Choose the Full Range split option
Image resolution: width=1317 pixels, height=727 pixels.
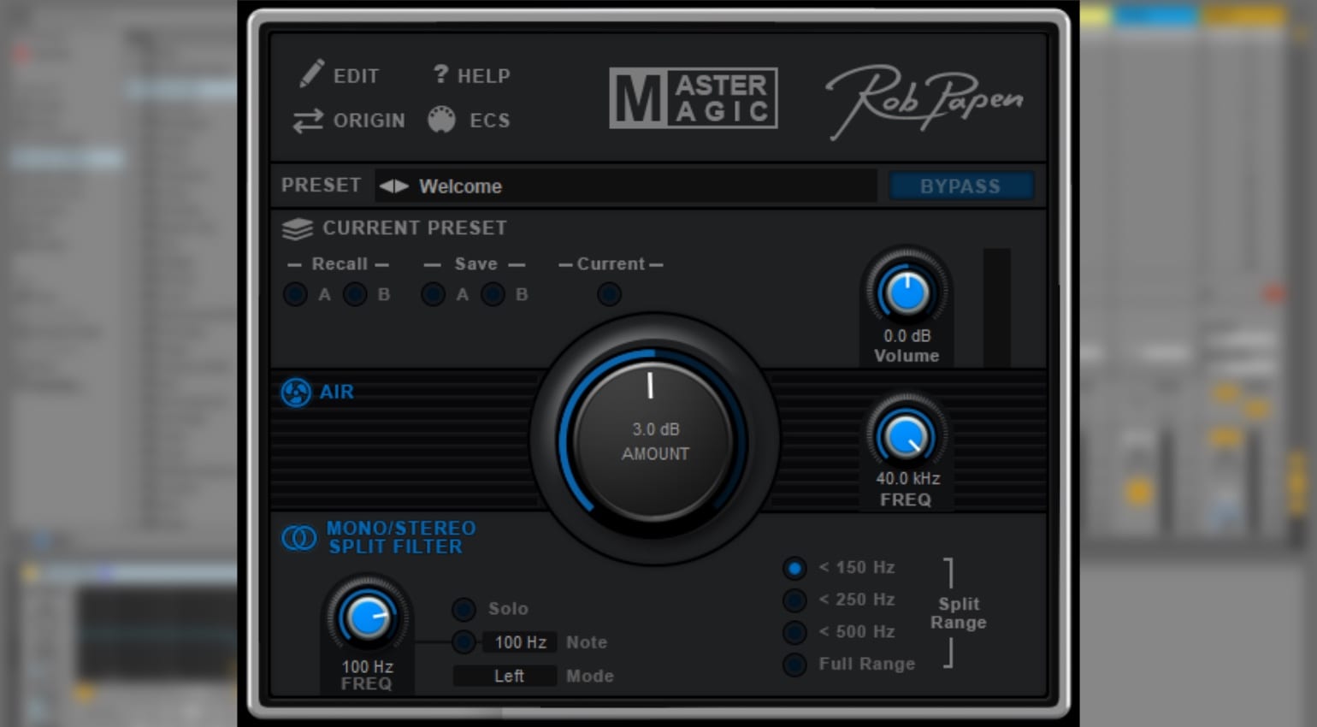[794, 665]
